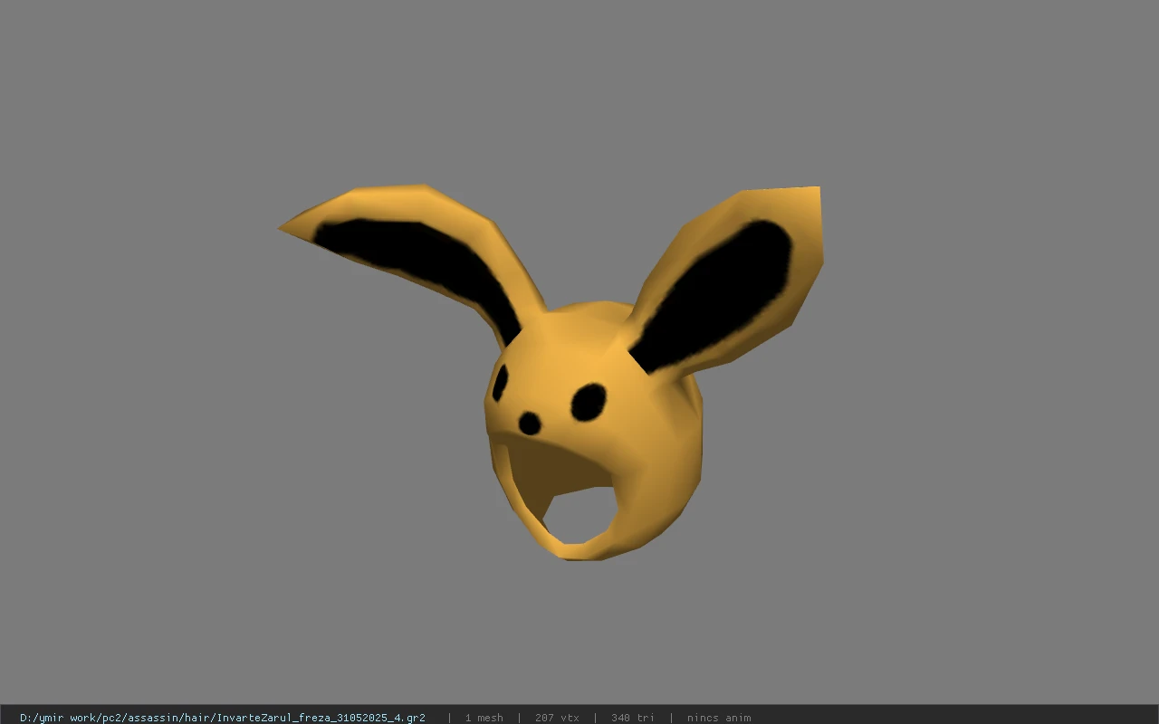Click the '340 tri' triangle count
Image resolution: width=1159 pixels, height=724 pixels.
pos(633,718)
